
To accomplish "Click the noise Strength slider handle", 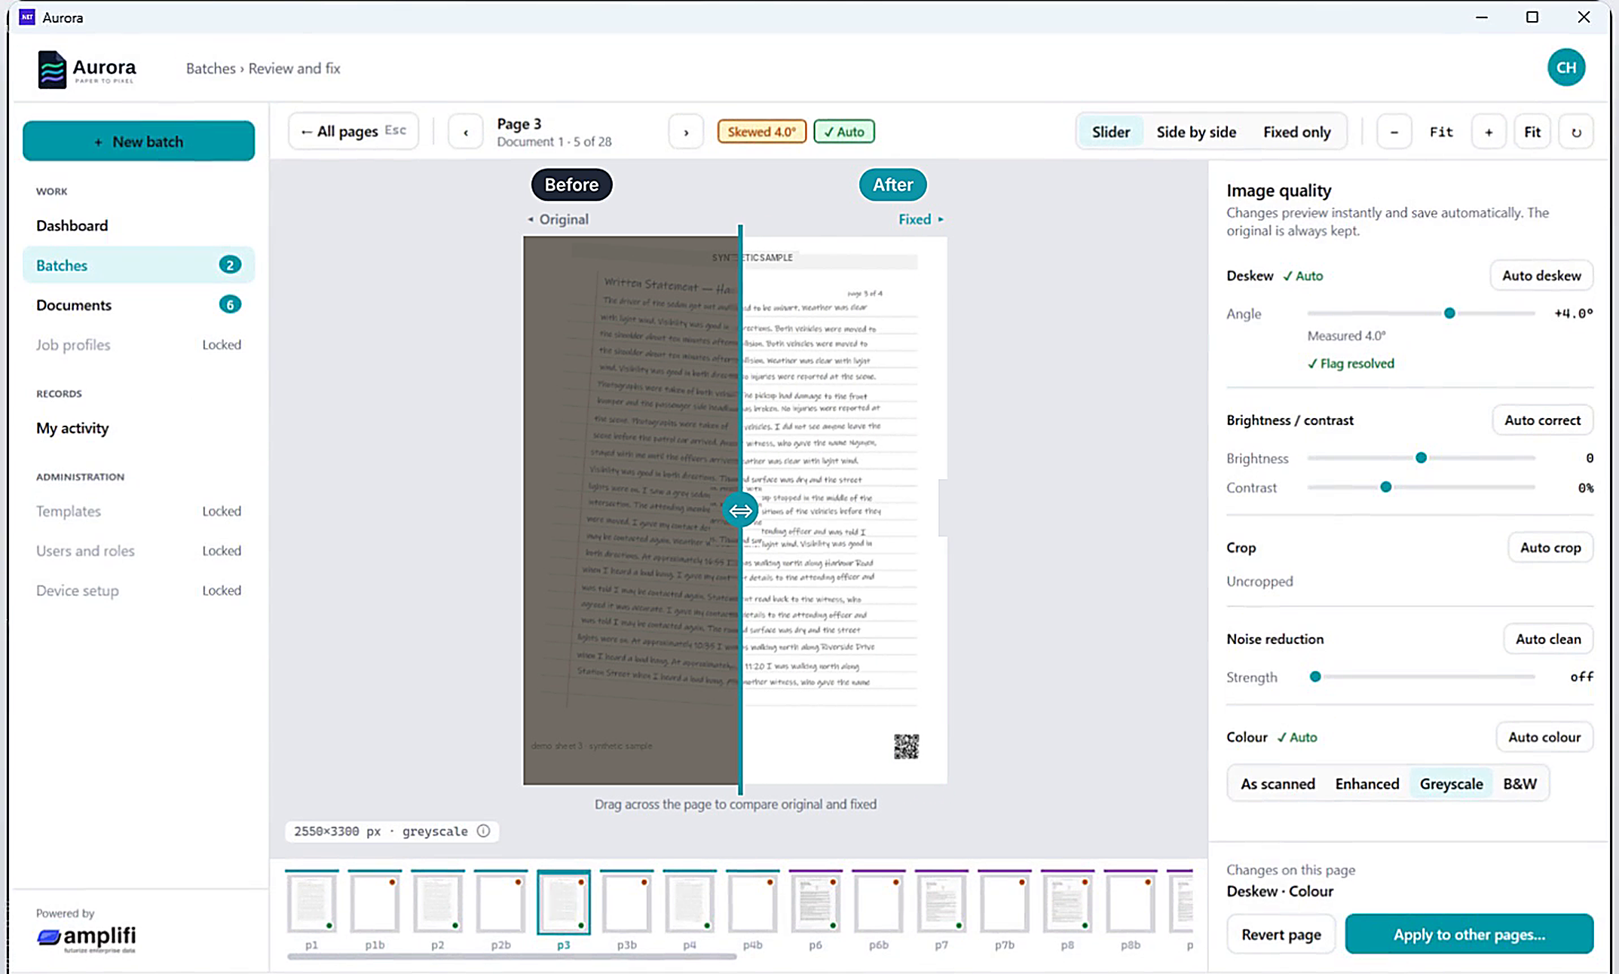I will click(1315, 677).
